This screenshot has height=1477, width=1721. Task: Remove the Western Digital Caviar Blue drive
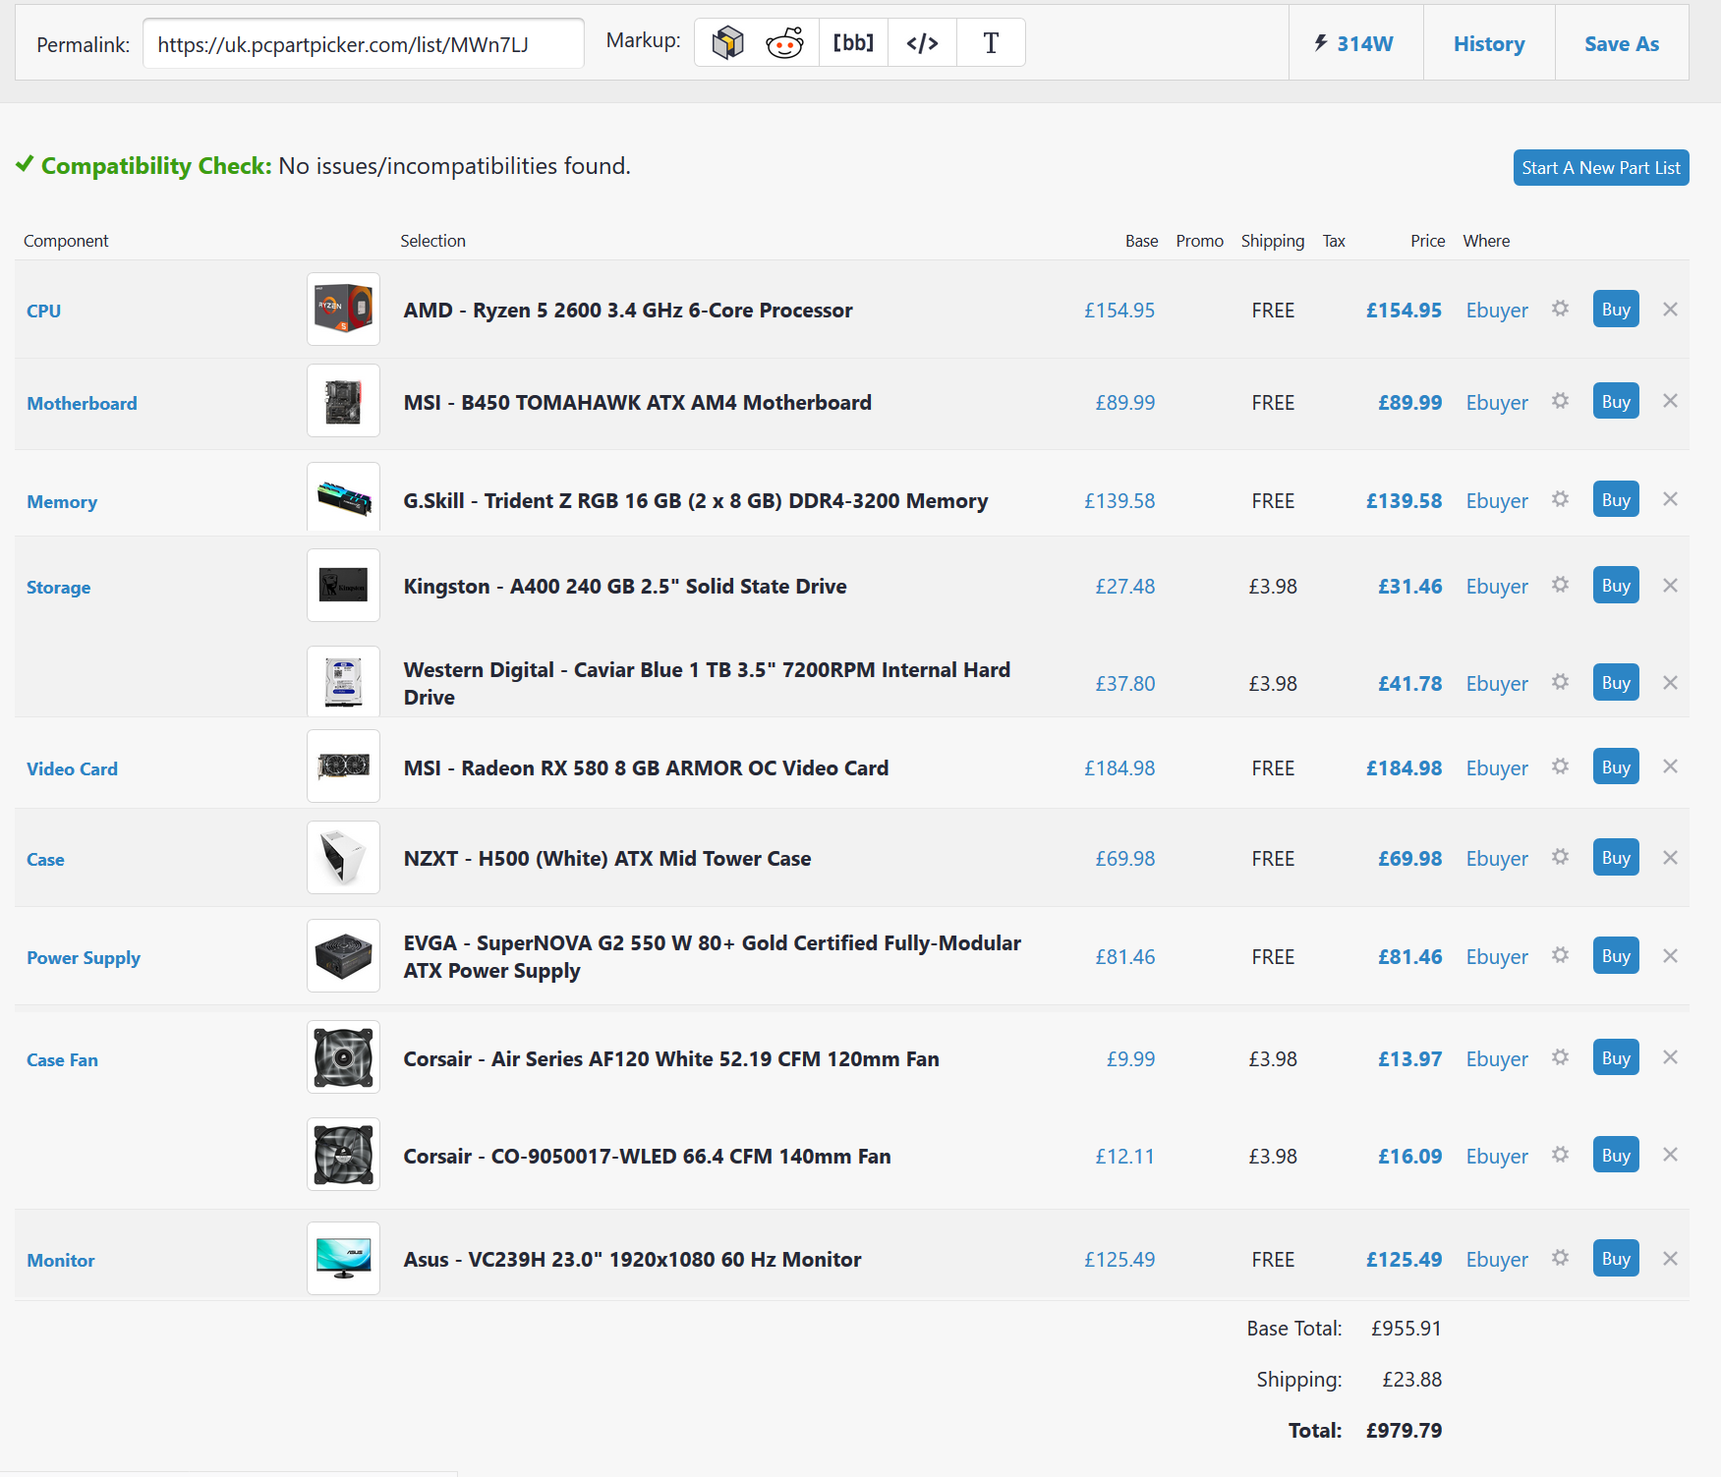pyautogui.click(x=1670, y=683)
